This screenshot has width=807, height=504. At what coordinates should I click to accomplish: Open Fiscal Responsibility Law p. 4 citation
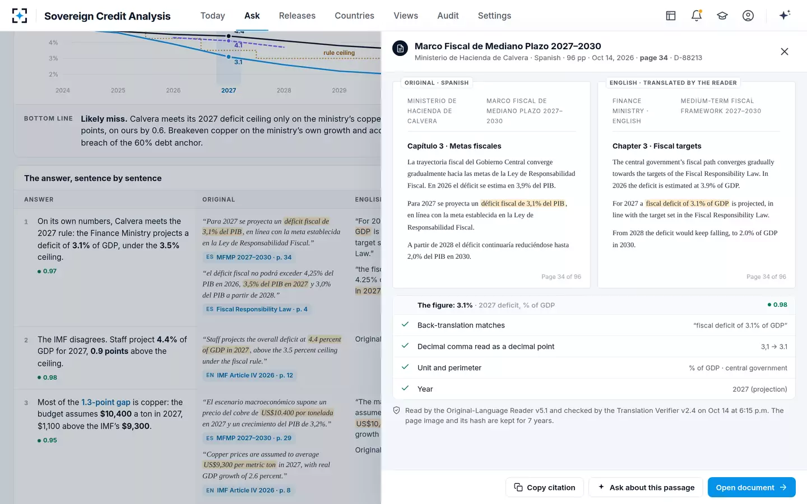click(x=257, y=309)
